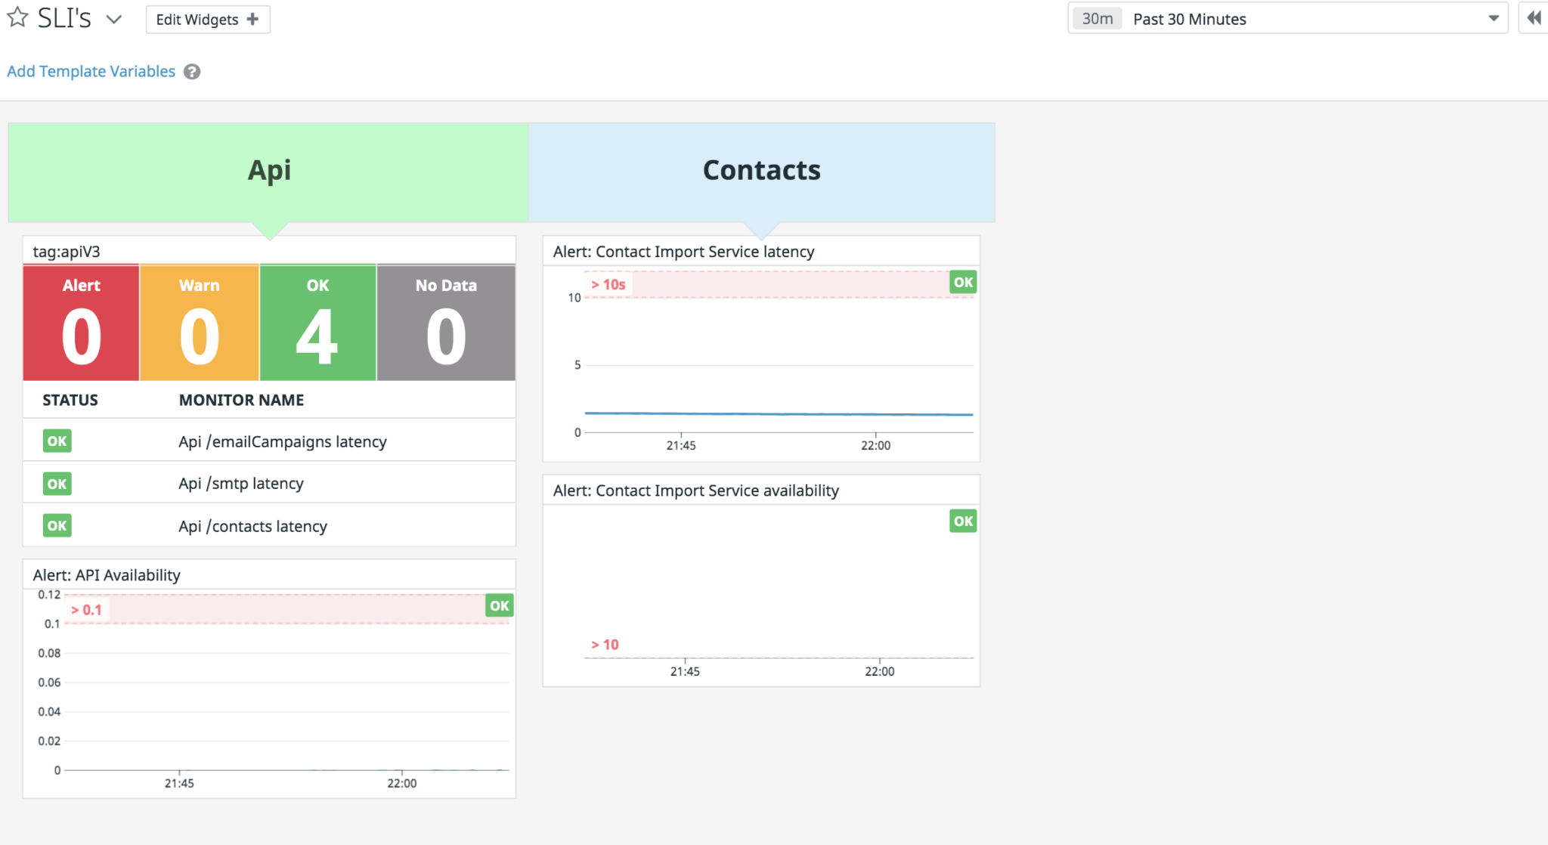Click the Add Template Variables link
This screenshot has height=845, width=1548.
(91, 71)
